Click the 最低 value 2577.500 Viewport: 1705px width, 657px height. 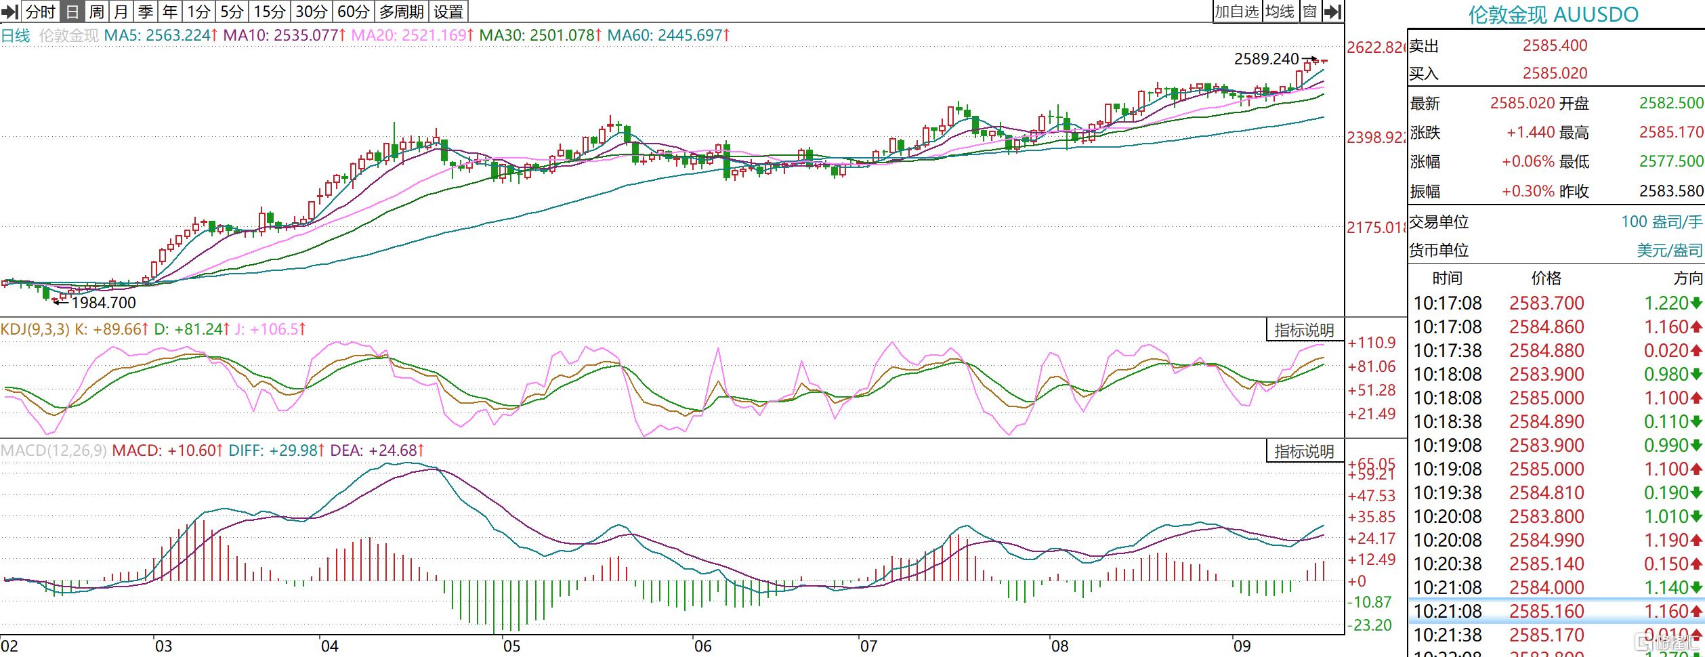(1671, 161)
